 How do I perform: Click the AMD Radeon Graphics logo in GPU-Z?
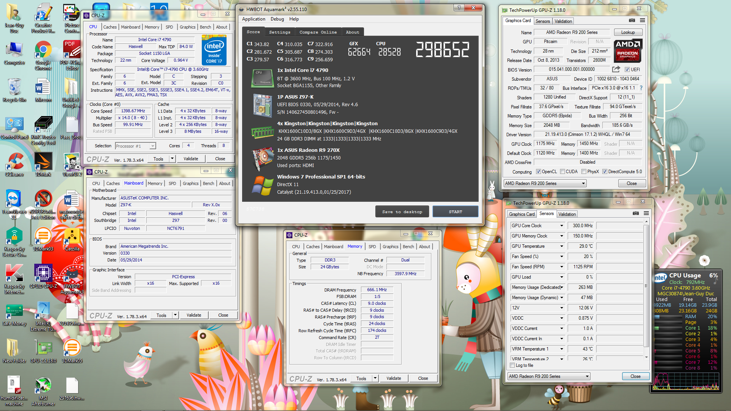pyautogui.click(x=628, y=51)
